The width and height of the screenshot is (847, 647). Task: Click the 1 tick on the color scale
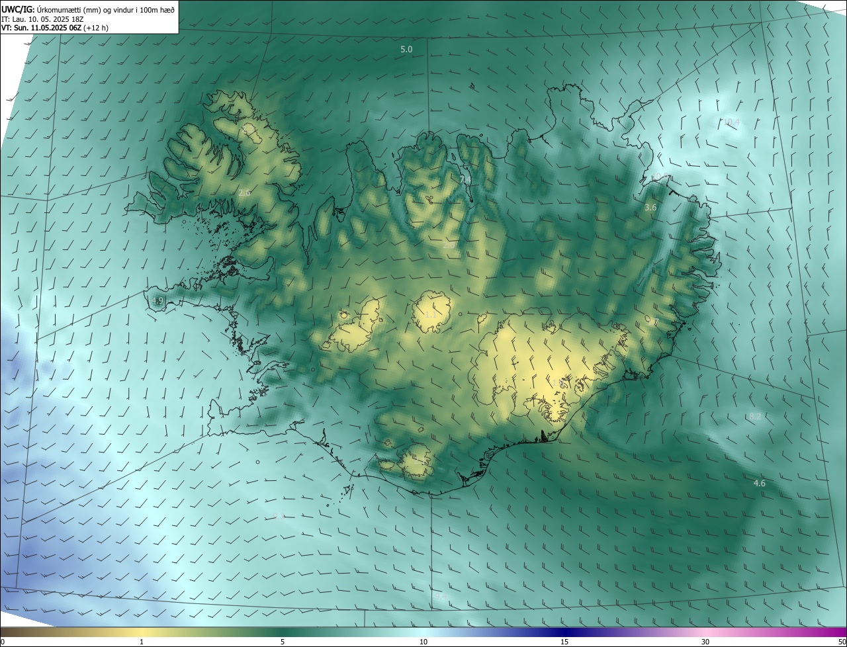pyautogui.click(x=142, y=642)
